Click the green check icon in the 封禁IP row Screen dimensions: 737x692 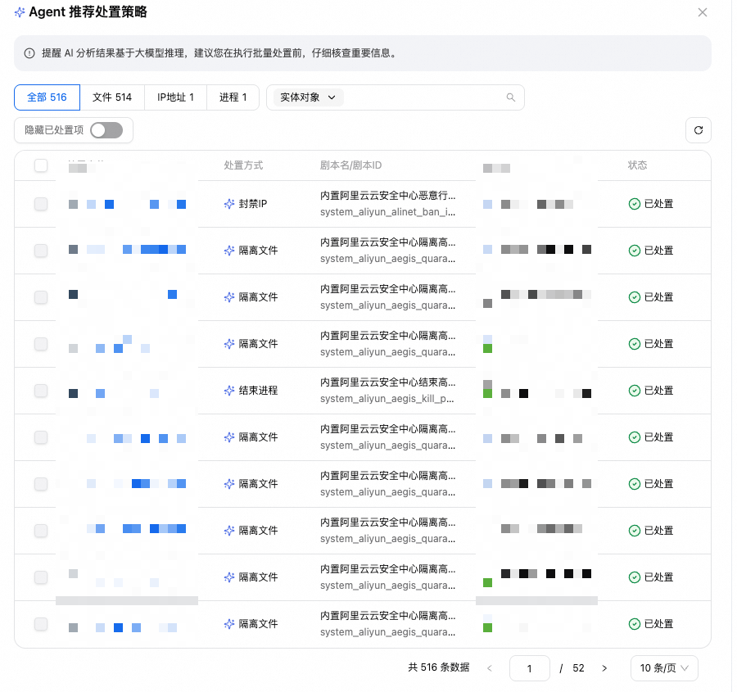pyautogui.click(x=634, y=204)
